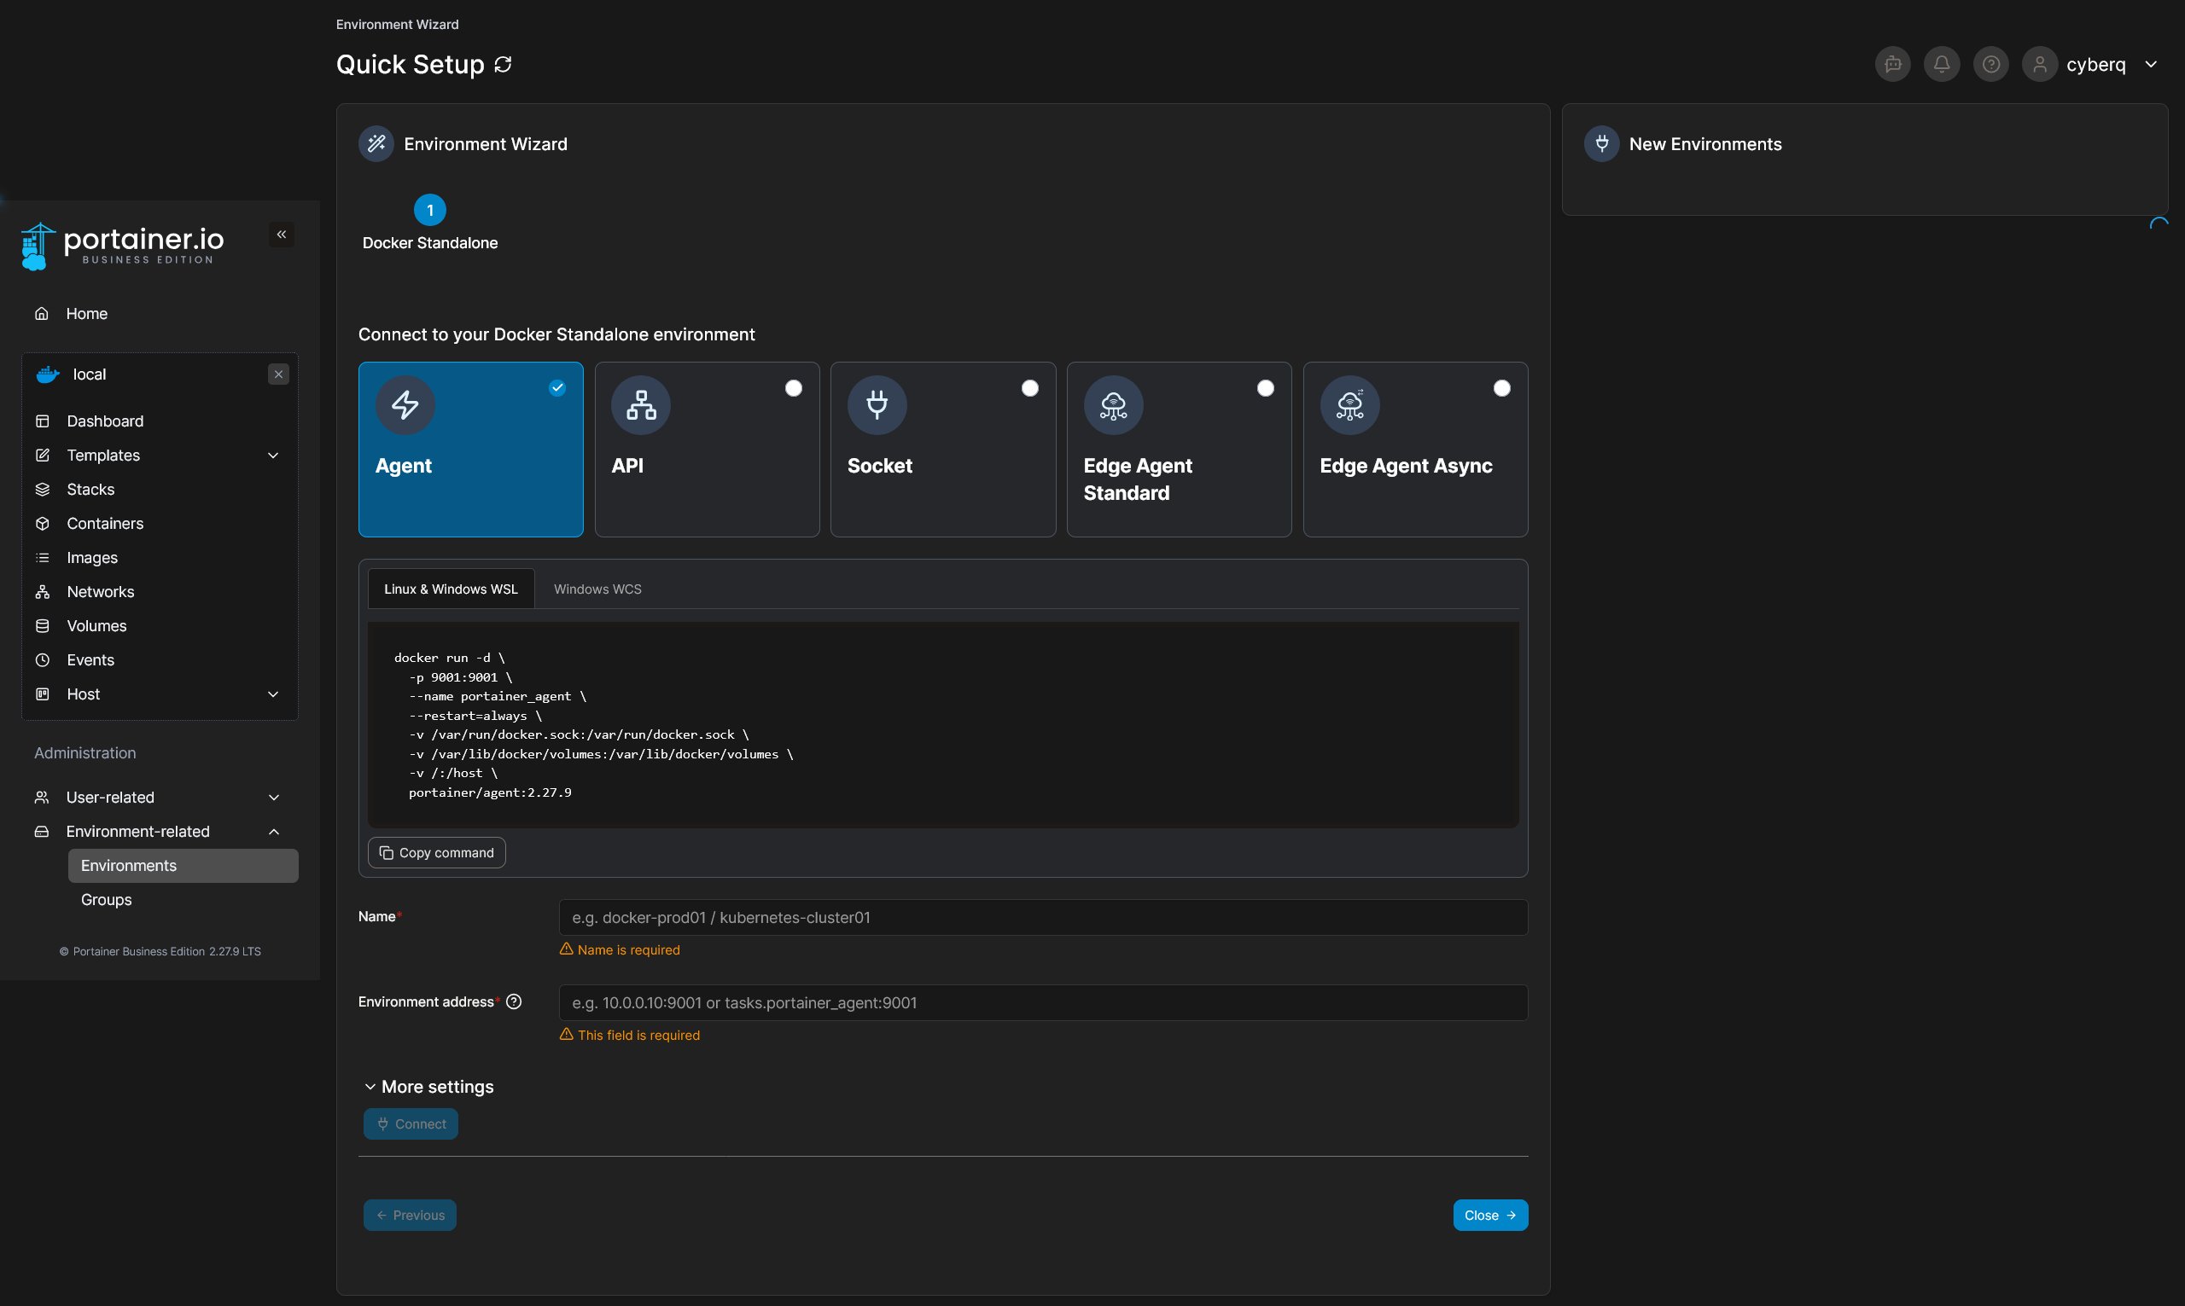2185x1306 pixels.
Task: Open the help question mark icon
Action: [x=1990, y=64]
